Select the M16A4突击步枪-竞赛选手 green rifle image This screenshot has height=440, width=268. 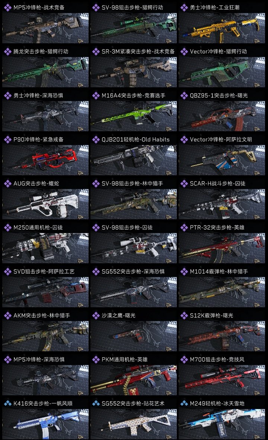pos(134,116)
